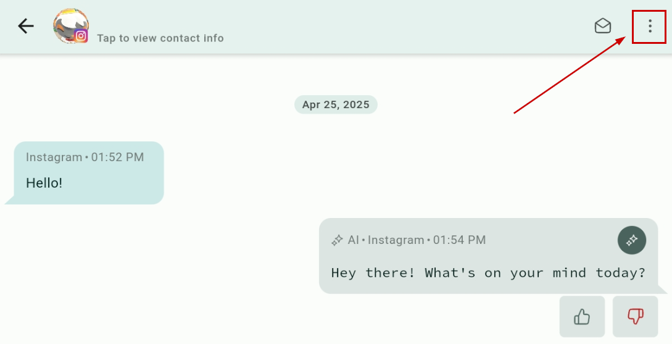Click the AI label in reply header
This screenshot has width=672, height=344.
[353, 240]
